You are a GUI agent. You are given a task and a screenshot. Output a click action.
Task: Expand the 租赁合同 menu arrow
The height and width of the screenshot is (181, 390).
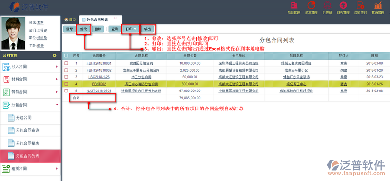tap(57, 168)
